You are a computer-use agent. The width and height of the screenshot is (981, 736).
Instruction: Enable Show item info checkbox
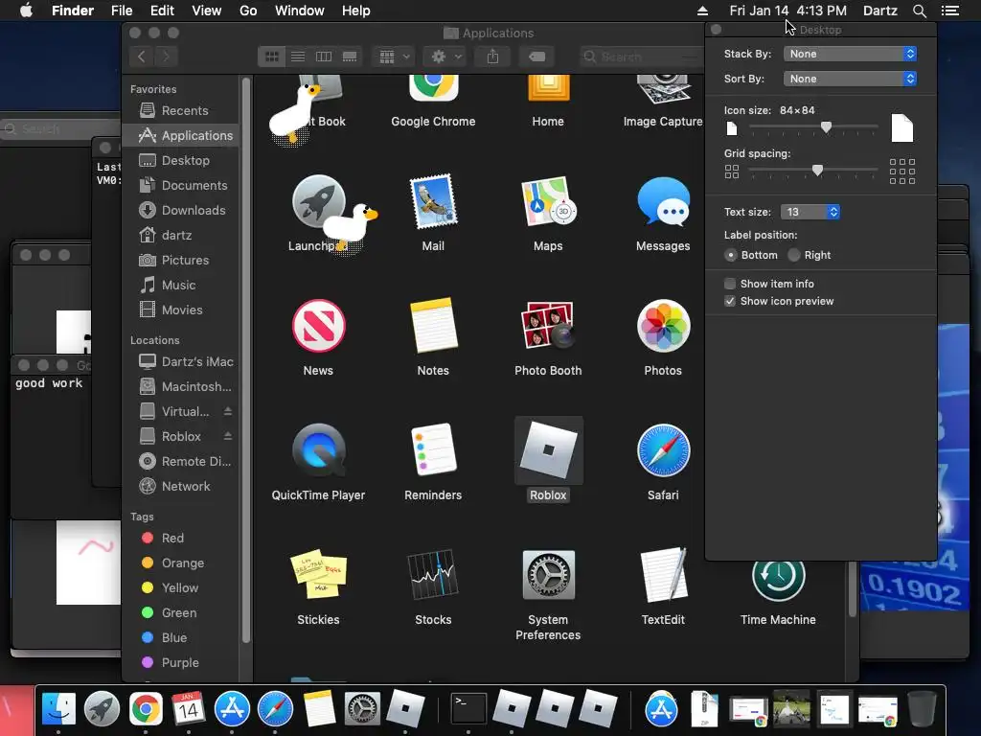click(x=729, y=284)
